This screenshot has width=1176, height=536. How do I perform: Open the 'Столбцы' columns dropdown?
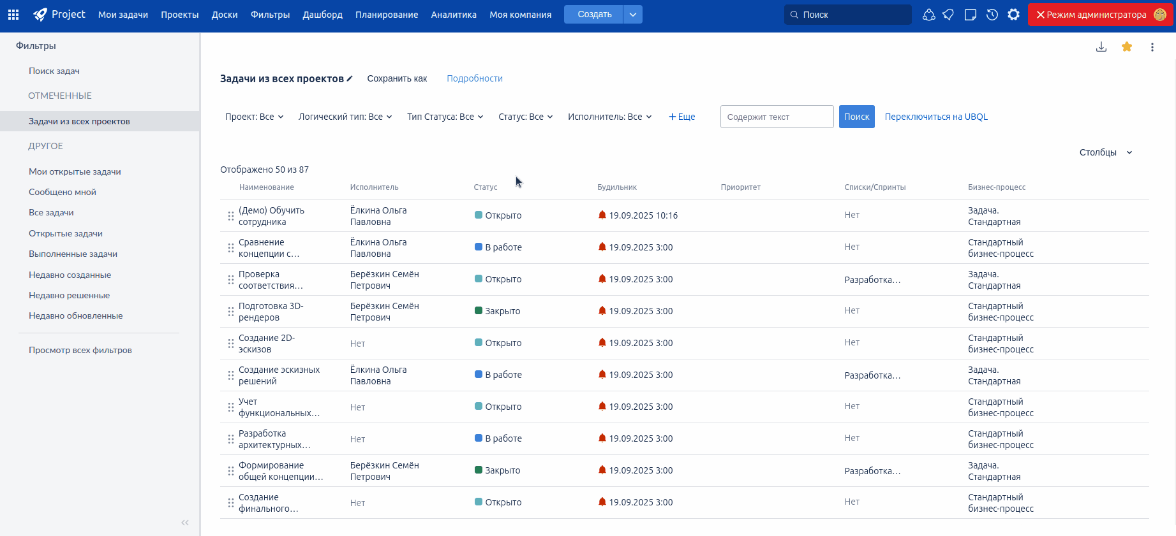point(1105,152)
